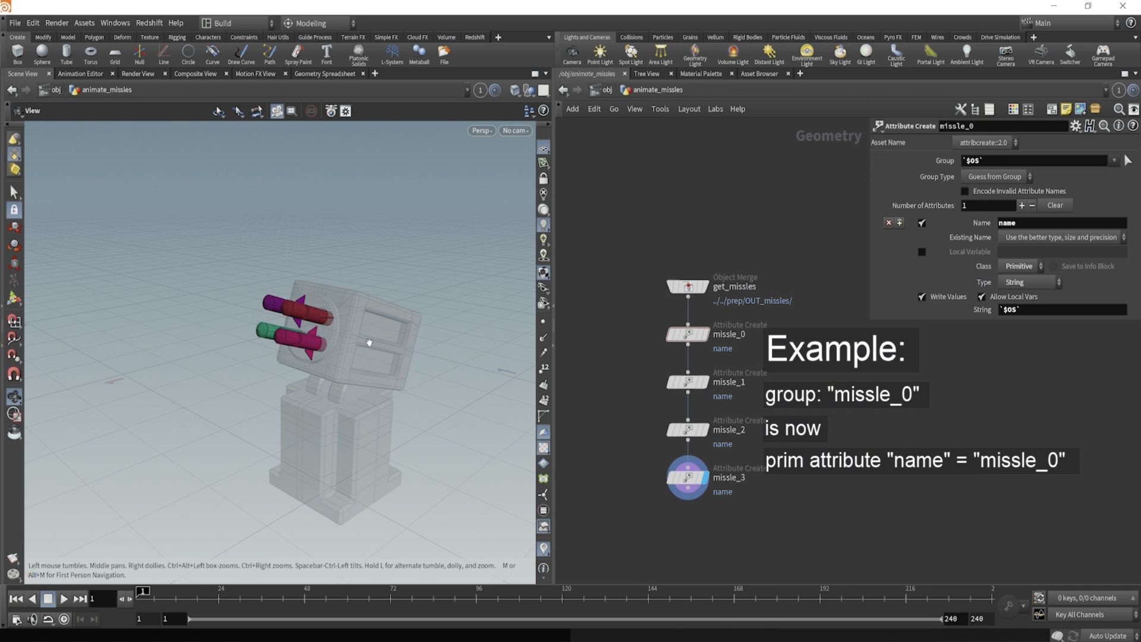Add a Camera from the shelf
1141x642 pixels.
coord(572,54)
